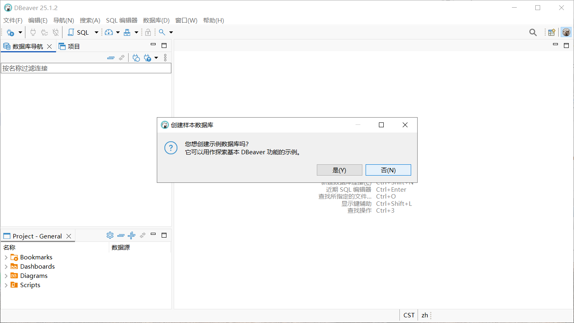This screenshot has width=574, height=323.
Task: Open the 帮助(H) menu
Action: click(x=214, y=20)
